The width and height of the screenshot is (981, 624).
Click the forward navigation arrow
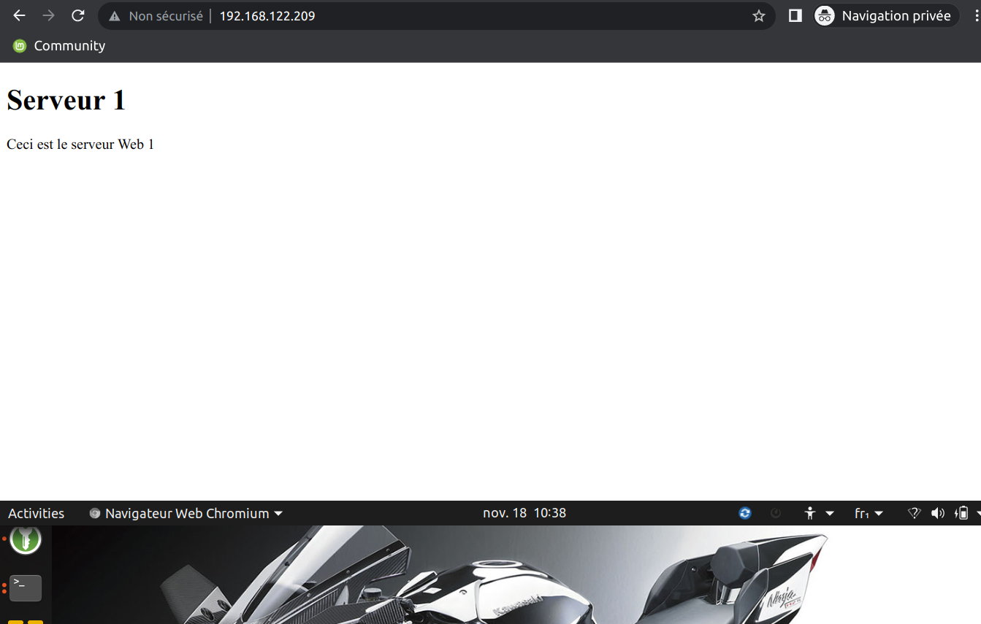pos(49,15)
